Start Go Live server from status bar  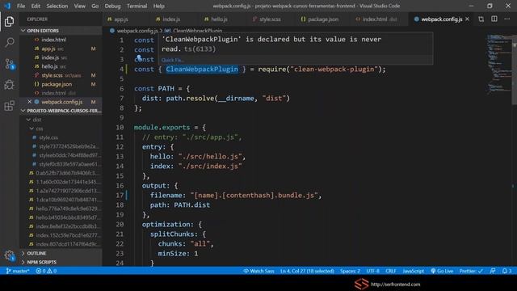[x=442, y=271]
